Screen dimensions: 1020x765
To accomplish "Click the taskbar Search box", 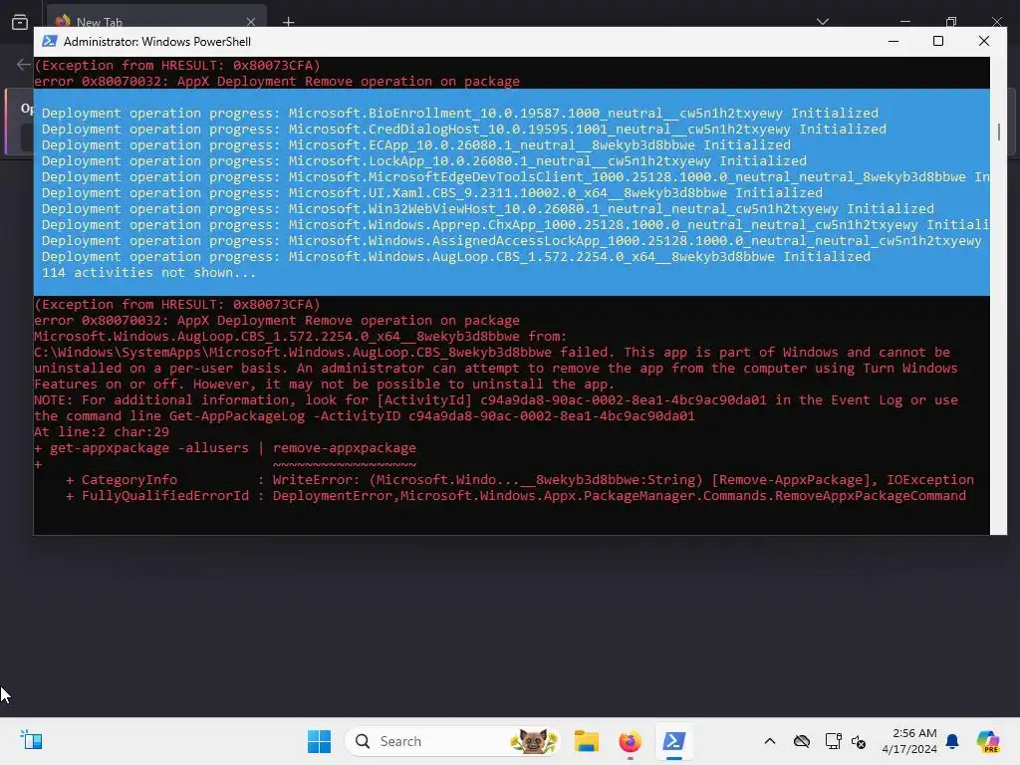I will click(453, 741).
